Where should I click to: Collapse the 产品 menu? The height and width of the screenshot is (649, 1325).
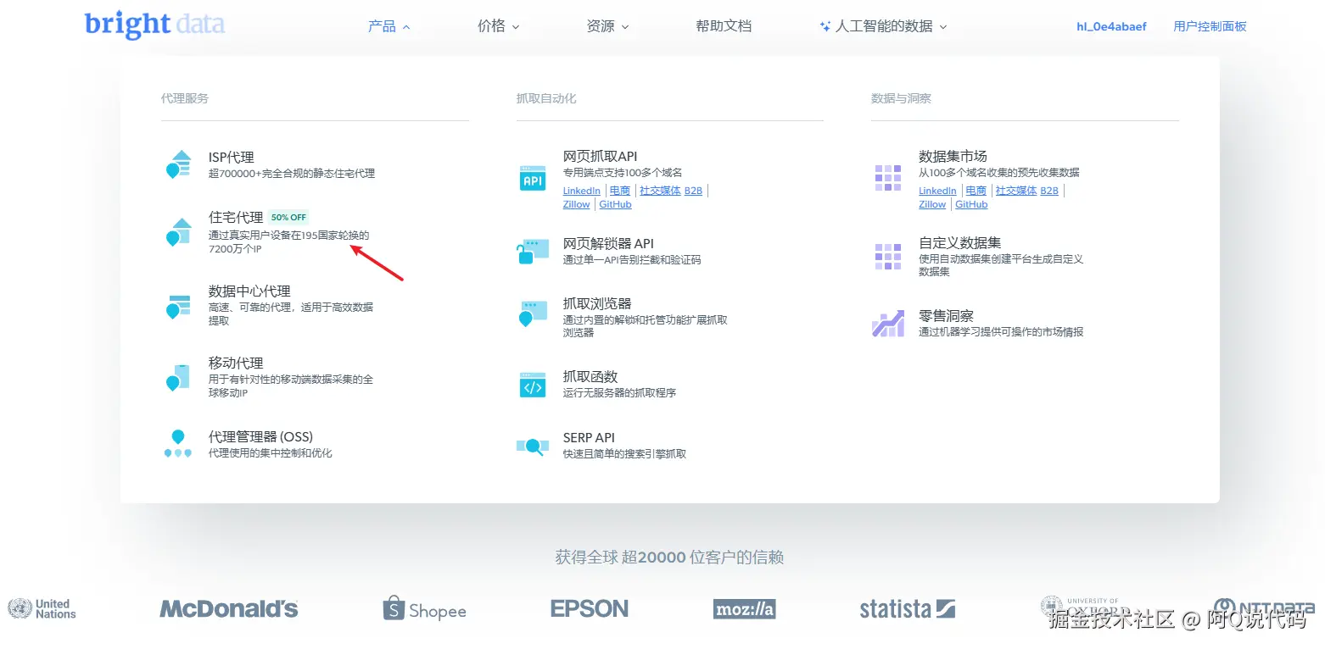click(389, 26)
